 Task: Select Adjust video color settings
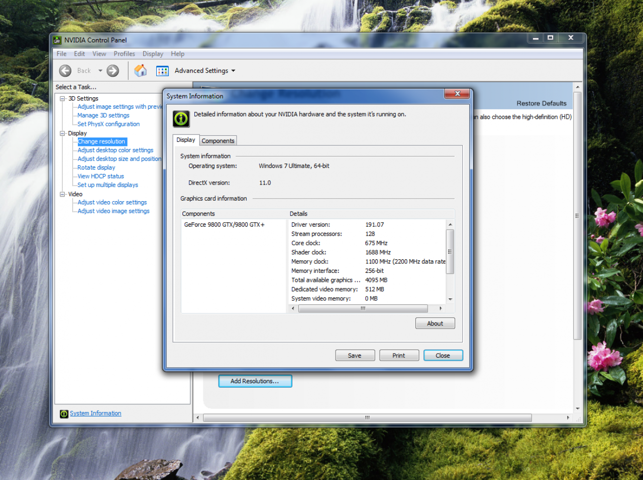(x=112, y=203)
